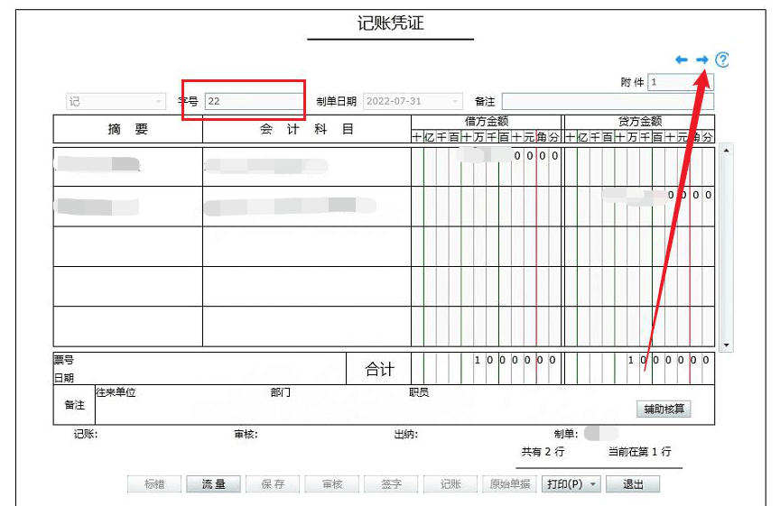Viewport: 780px width, 506px height.
Task: Click the 审核 button
Action: [332, 484]
